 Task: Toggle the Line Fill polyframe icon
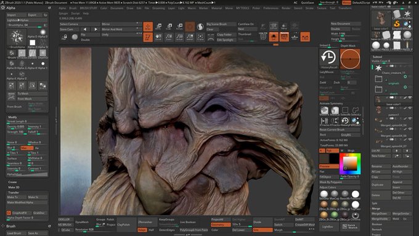(263, 37)
